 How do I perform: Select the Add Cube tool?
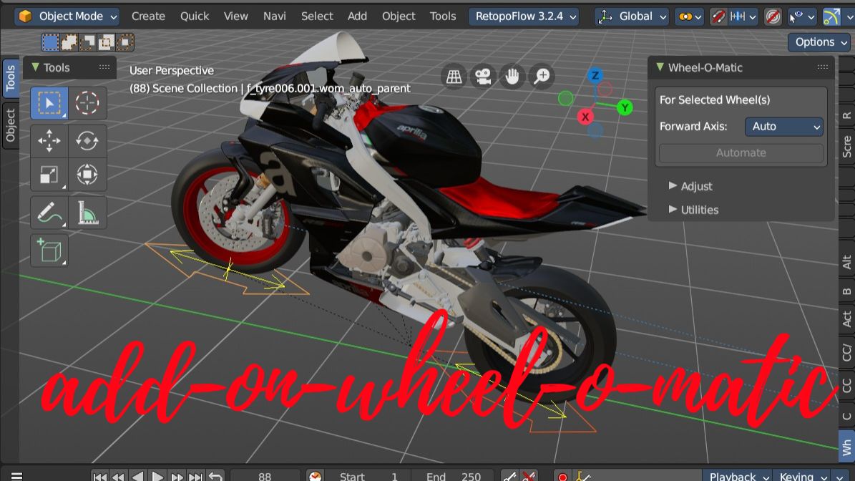pos(49,251)
